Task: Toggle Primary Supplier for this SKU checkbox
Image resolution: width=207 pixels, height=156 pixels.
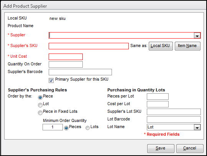Action: (x=51, y=80)
